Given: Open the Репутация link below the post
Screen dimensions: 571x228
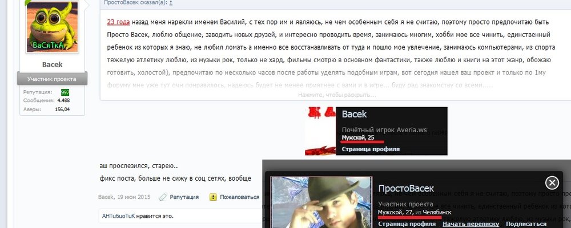Looking at the screenshot, I should (184, 197).
